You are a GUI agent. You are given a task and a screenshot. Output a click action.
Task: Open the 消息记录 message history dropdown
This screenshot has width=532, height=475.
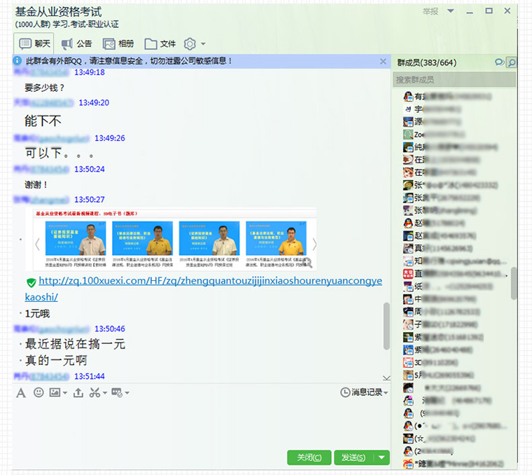[364, 392]
